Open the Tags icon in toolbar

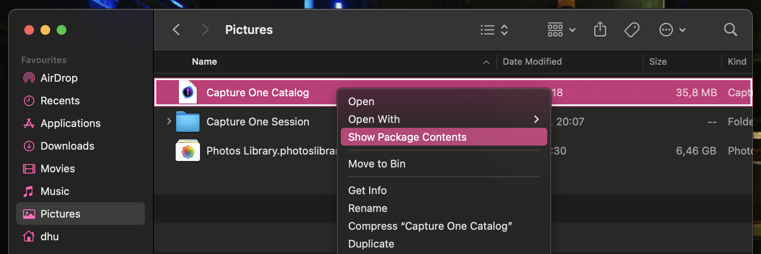point(631,30)
